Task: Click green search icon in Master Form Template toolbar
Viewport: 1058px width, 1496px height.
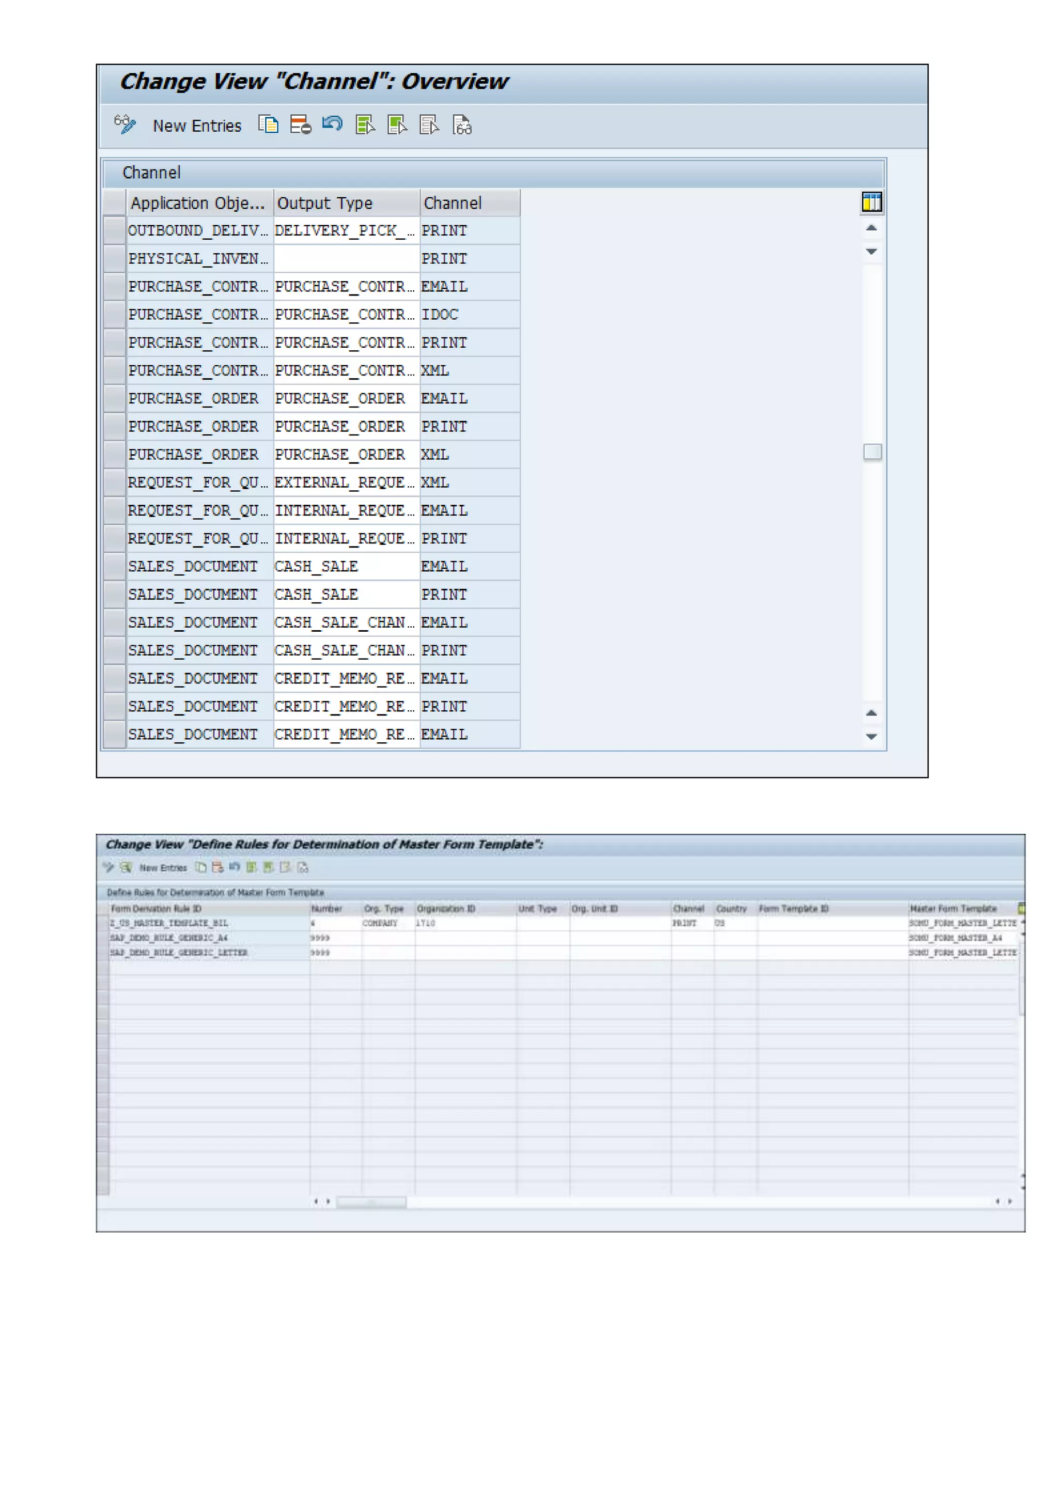Action: tap(126, 867)
